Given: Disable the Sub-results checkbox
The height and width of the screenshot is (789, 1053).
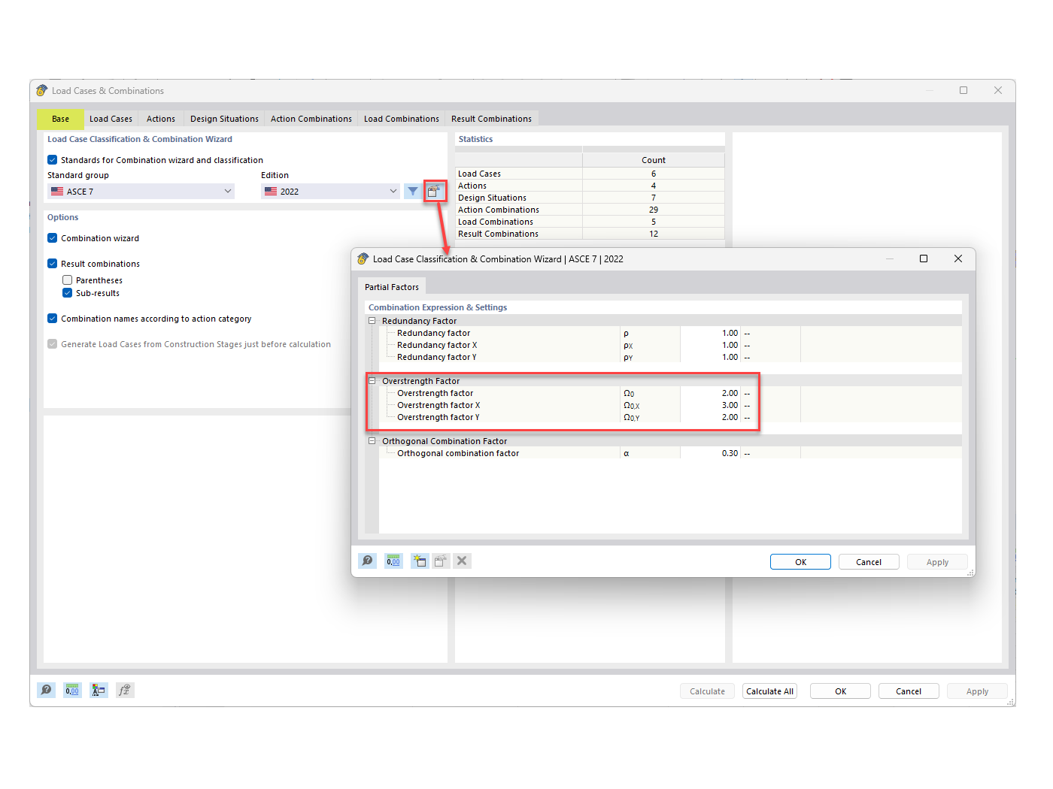Looking at the screenshot, I should tap(67, 293).
